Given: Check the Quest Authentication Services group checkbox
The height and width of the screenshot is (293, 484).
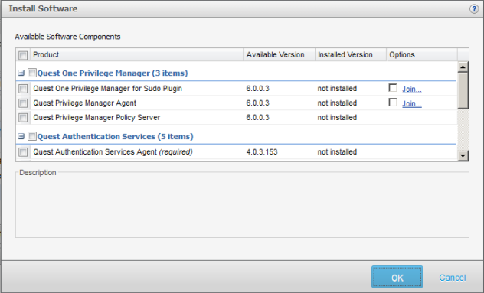Looking at the screenshot, I should (32, 136).
